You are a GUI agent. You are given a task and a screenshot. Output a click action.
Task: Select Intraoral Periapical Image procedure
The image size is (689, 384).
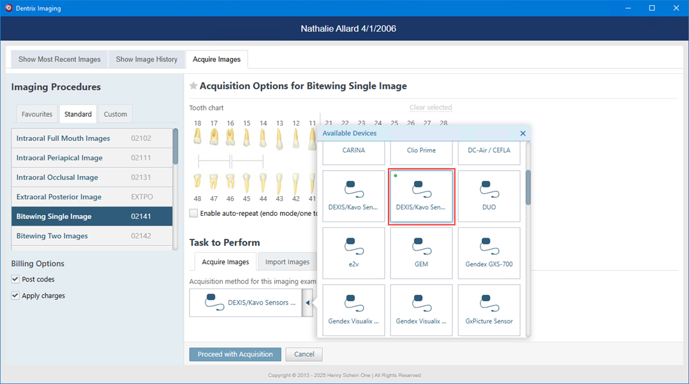92,157
